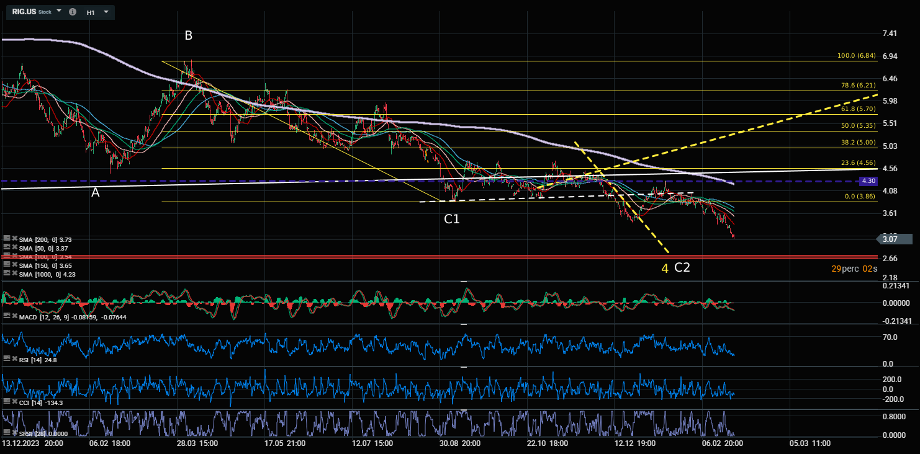Open the CCI indicator settings icon
This screenshot has height=454, width=920.
pyautogui.click(x=6, y=403)
